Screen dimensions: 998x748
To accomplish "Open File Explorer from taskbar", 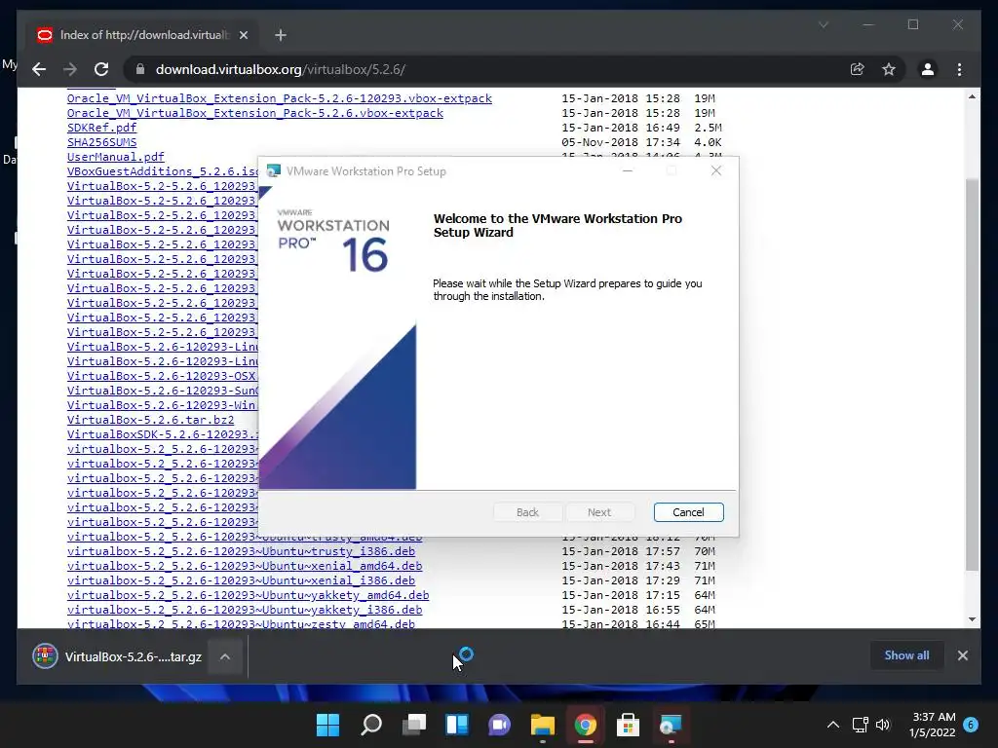I will coord(542,725).
